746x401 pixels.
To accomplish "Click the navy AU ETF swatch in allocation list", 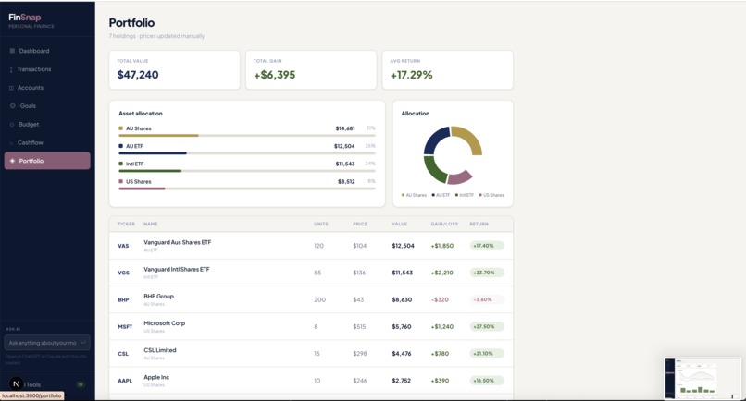I will click(121, 146).
